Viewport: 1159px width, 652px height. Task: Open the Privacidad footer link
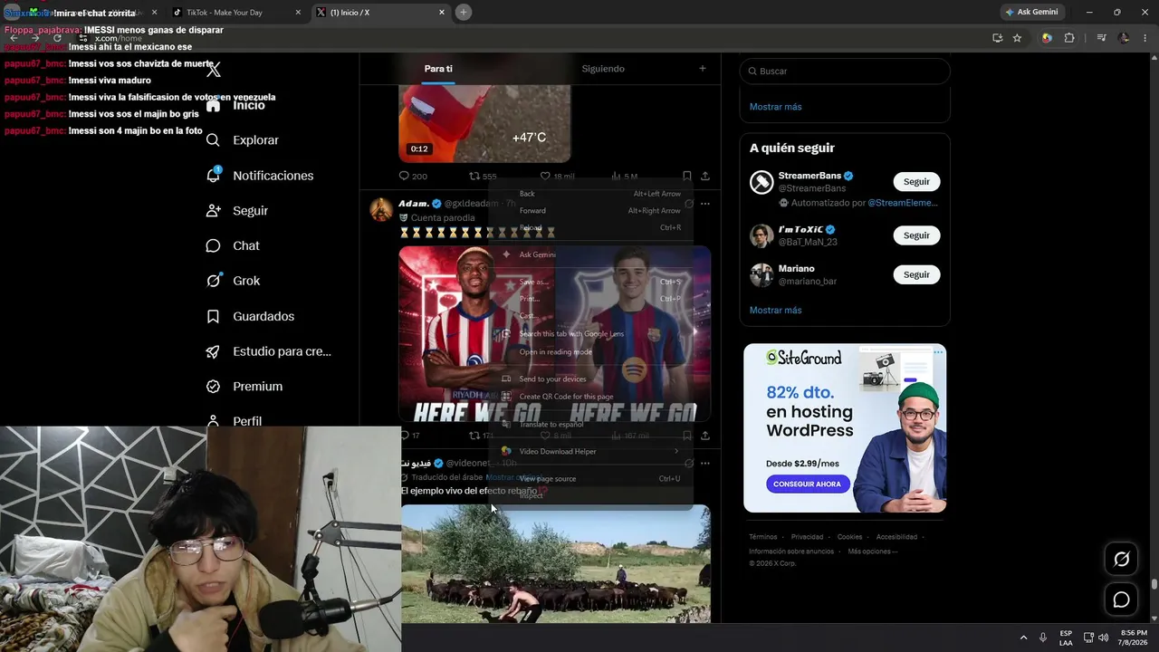808,537
